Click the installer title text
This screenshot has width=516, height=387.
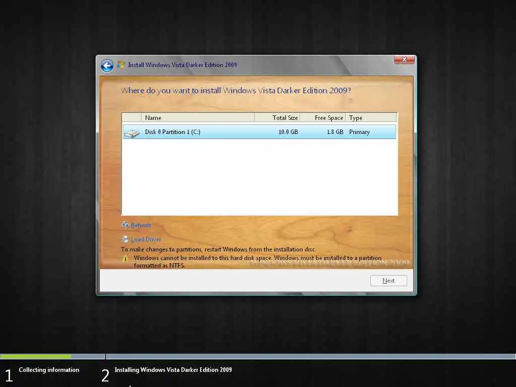tap(182, 65)
